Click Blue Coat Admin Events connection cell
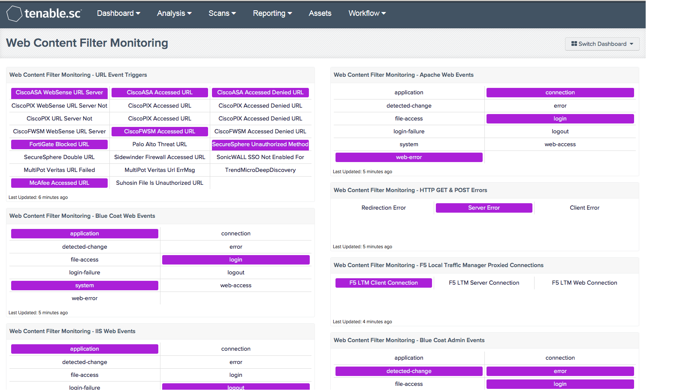The height and width of the screenshot is (391, 683). pyautogui.click(x=560, y=358)
